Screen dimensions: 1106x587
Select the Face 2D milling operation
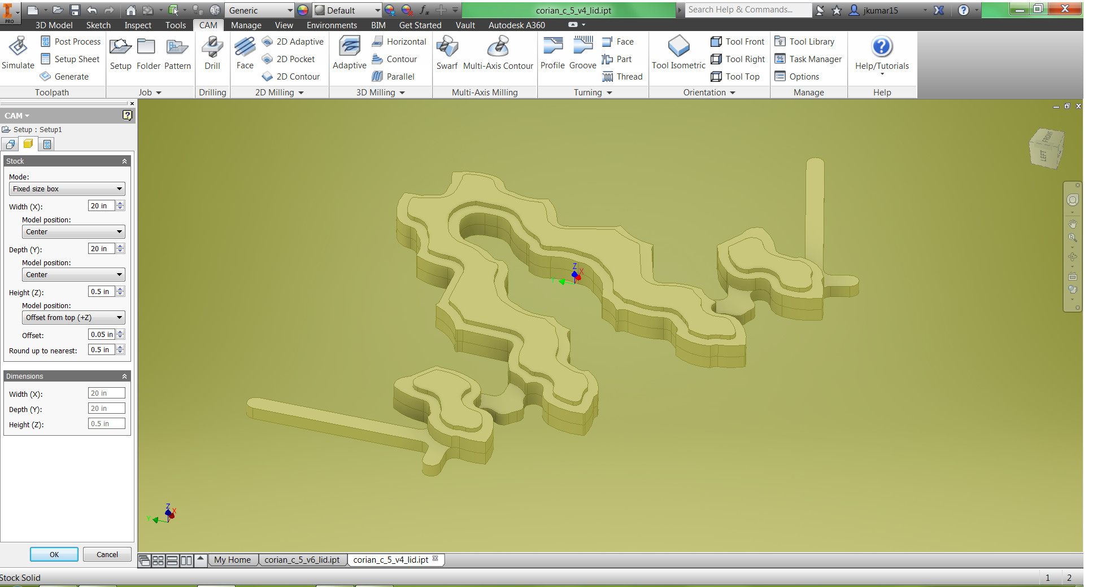click(245, 54)
